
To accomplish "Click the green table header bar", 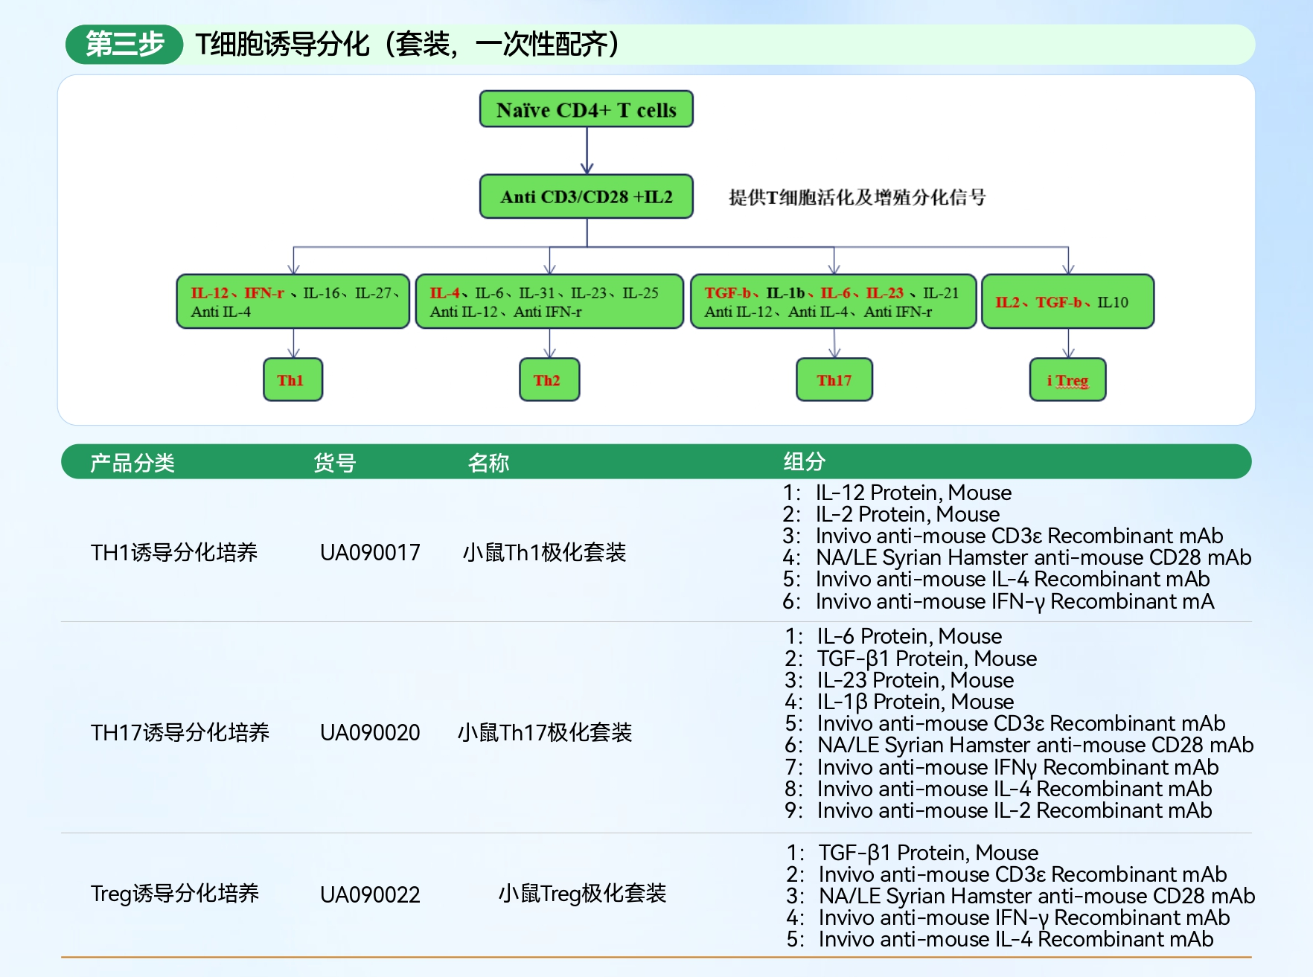I will coord(655,461).
